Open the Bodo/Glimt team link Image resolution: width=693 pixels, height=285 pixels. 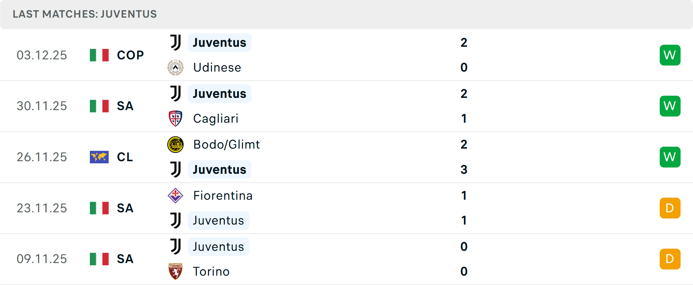(226, 145)
